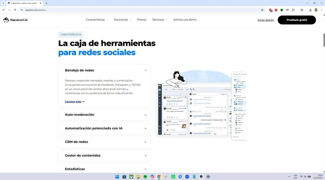Open Características dropdown menu
This screenshot has width=325, height=180.
click(x=97, y=20)
